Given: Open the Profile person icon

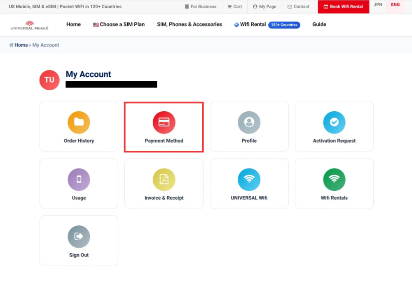Looking at the screenshot, I should (249, 122).
